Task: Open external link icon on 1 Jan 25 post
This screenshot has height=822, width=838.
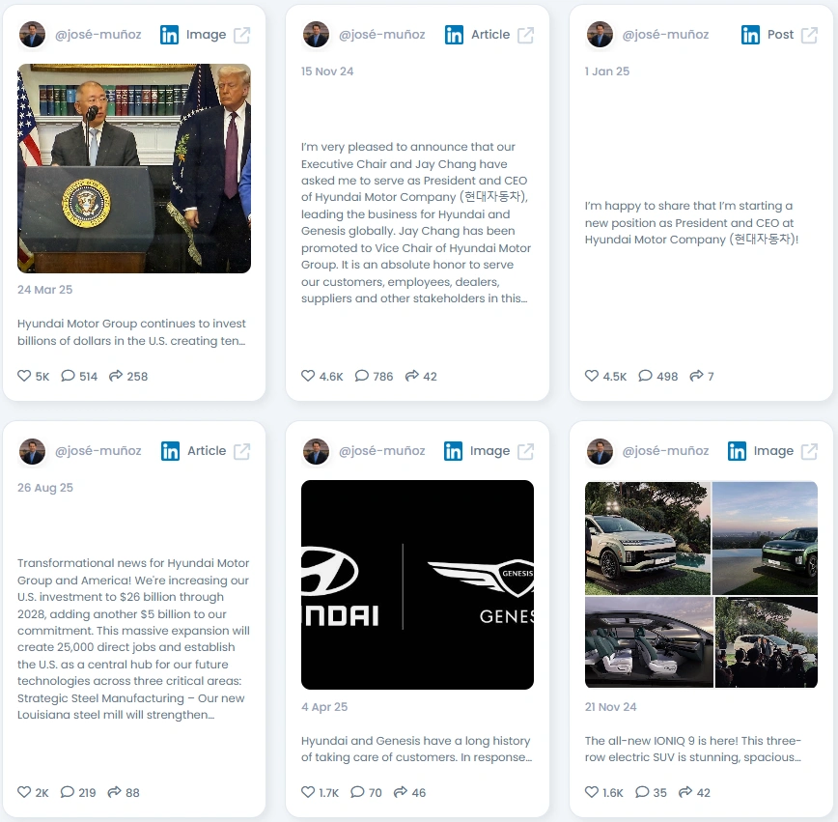Action: 809,36
